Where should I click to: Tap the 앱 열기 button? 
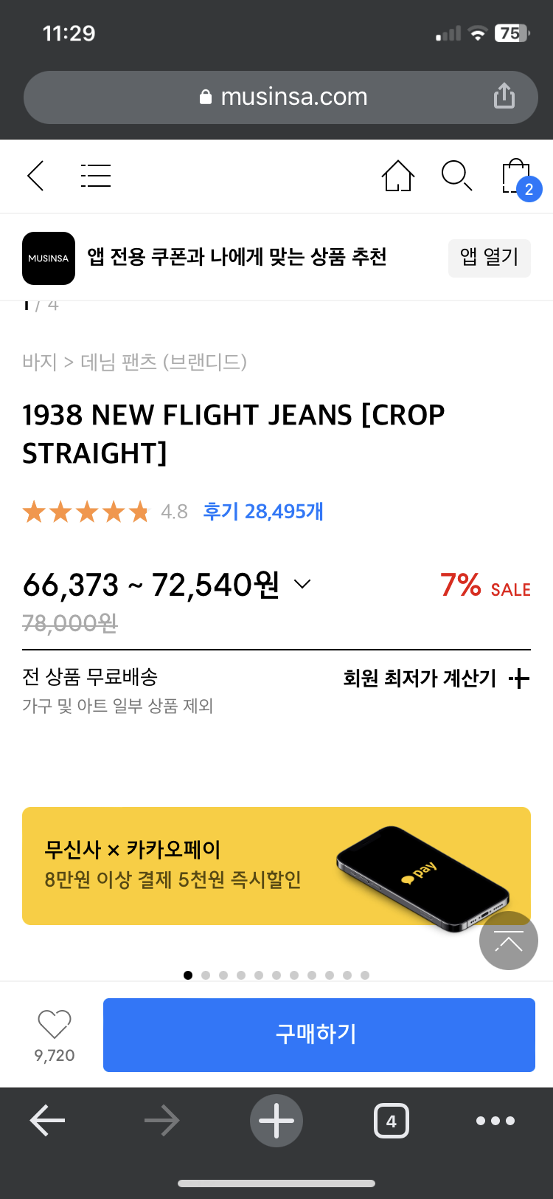pos(489,258)
